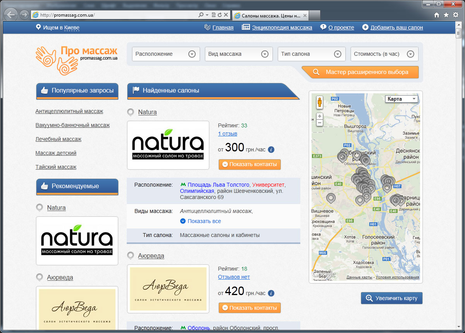The image size is (465, 333).
Task: Open the Тип салона dropdown
Action: 312,54
